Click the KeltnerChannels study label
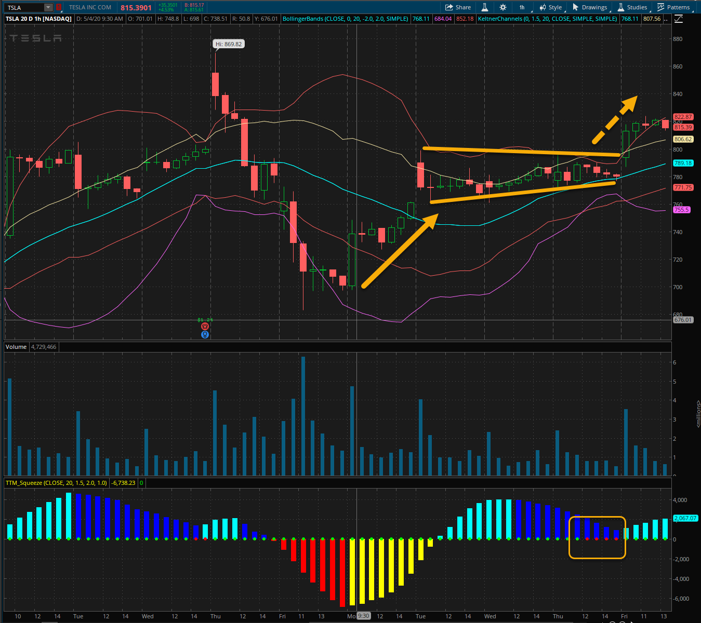Image resolution: width=701 pixels, height=623 pixels. tap(548, 19)
